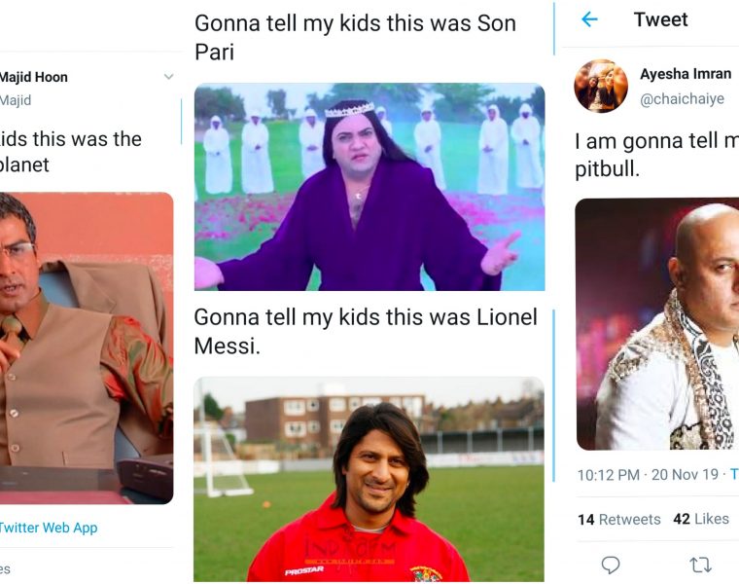Open the Ayesha Imran display name
Screen dimensions: 739x584
(686, 74)
